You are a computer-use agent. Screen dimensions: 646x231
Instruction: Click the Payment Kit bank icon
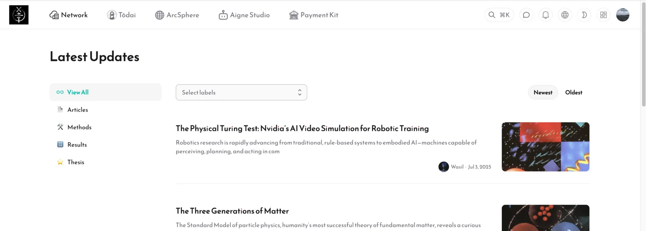pyautogui.click(x=294, y=15)
